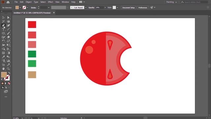The height and width of the screenshot is (119, 211).
Task: Enable Draw Behind mode
Action: coord(6,87)
